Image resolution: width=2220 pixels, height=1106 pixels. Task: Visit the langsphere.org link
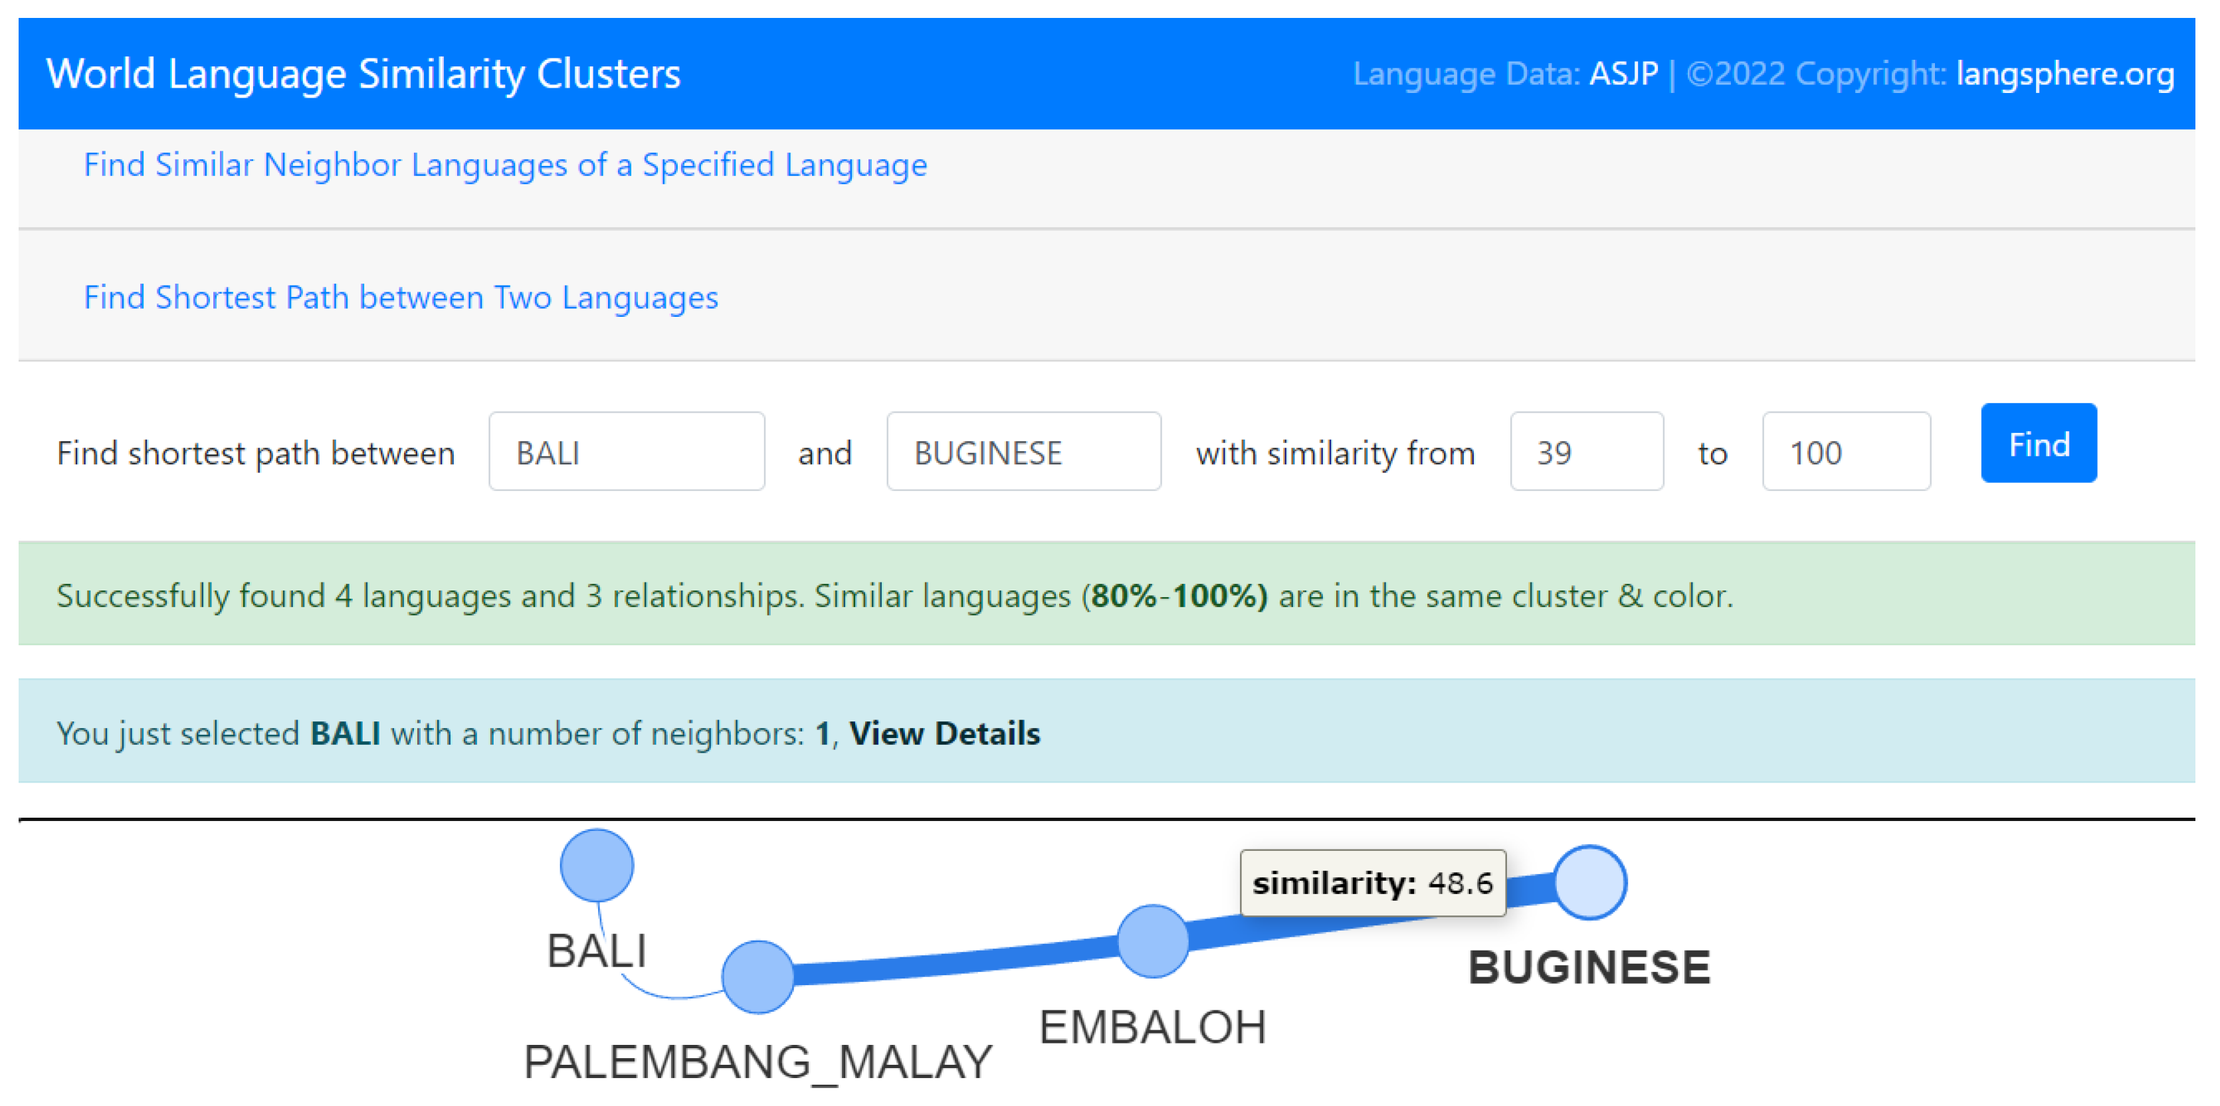[x=2065, y=74]
